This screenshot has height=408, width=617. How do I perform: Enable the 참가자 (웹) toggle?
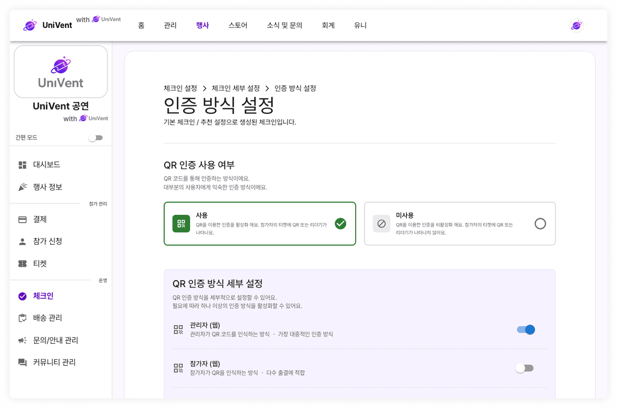(x=524, y=368)
